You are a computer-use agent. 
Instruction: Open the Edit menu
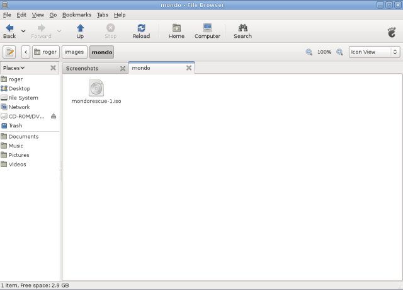[21, 15]
